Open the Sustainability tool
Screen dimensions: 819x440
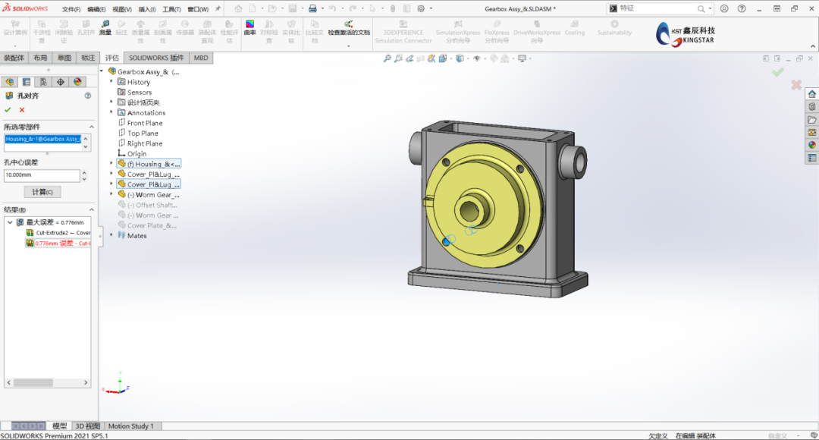pos(614,30)
